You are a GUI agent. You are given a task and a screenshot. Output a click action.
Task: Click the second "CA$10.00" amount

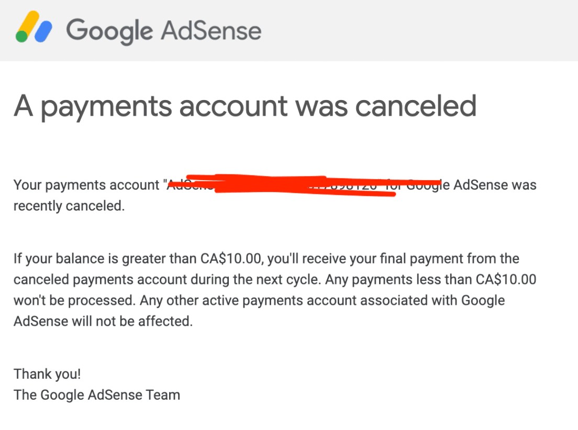(x=506, y=280)
